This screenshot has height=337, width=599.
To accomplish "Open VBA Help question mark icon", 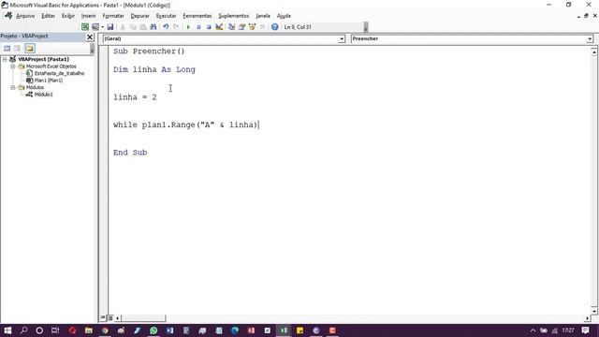I will [x=274, y=27].
